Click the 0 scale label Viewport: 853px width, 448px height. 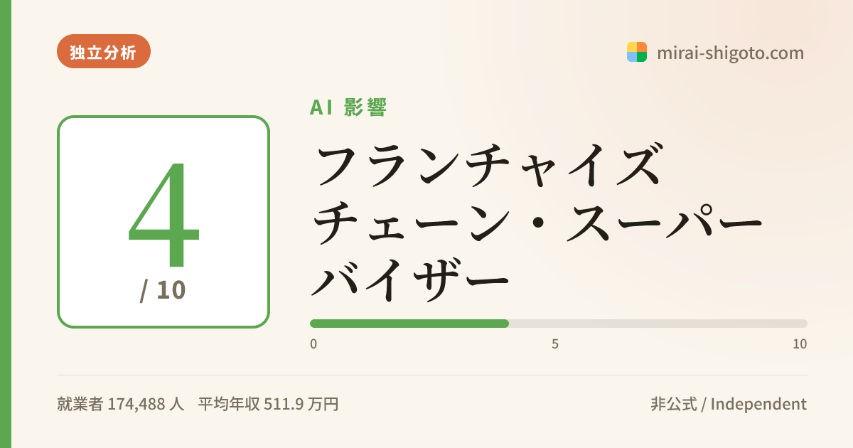coord(313,344)
